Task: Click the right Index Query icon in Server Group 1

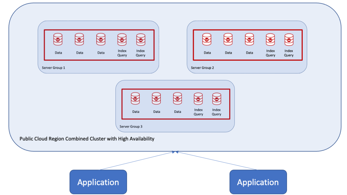Action: [141, 40]
